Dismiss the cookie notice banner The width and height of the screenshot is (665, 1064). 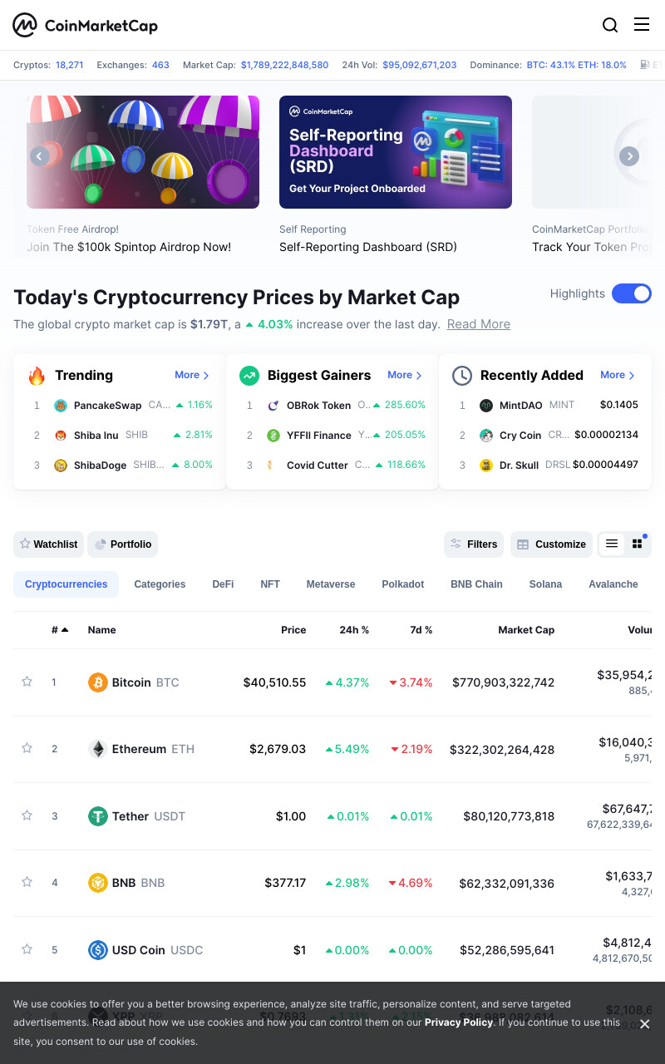tap(644, 1024)
